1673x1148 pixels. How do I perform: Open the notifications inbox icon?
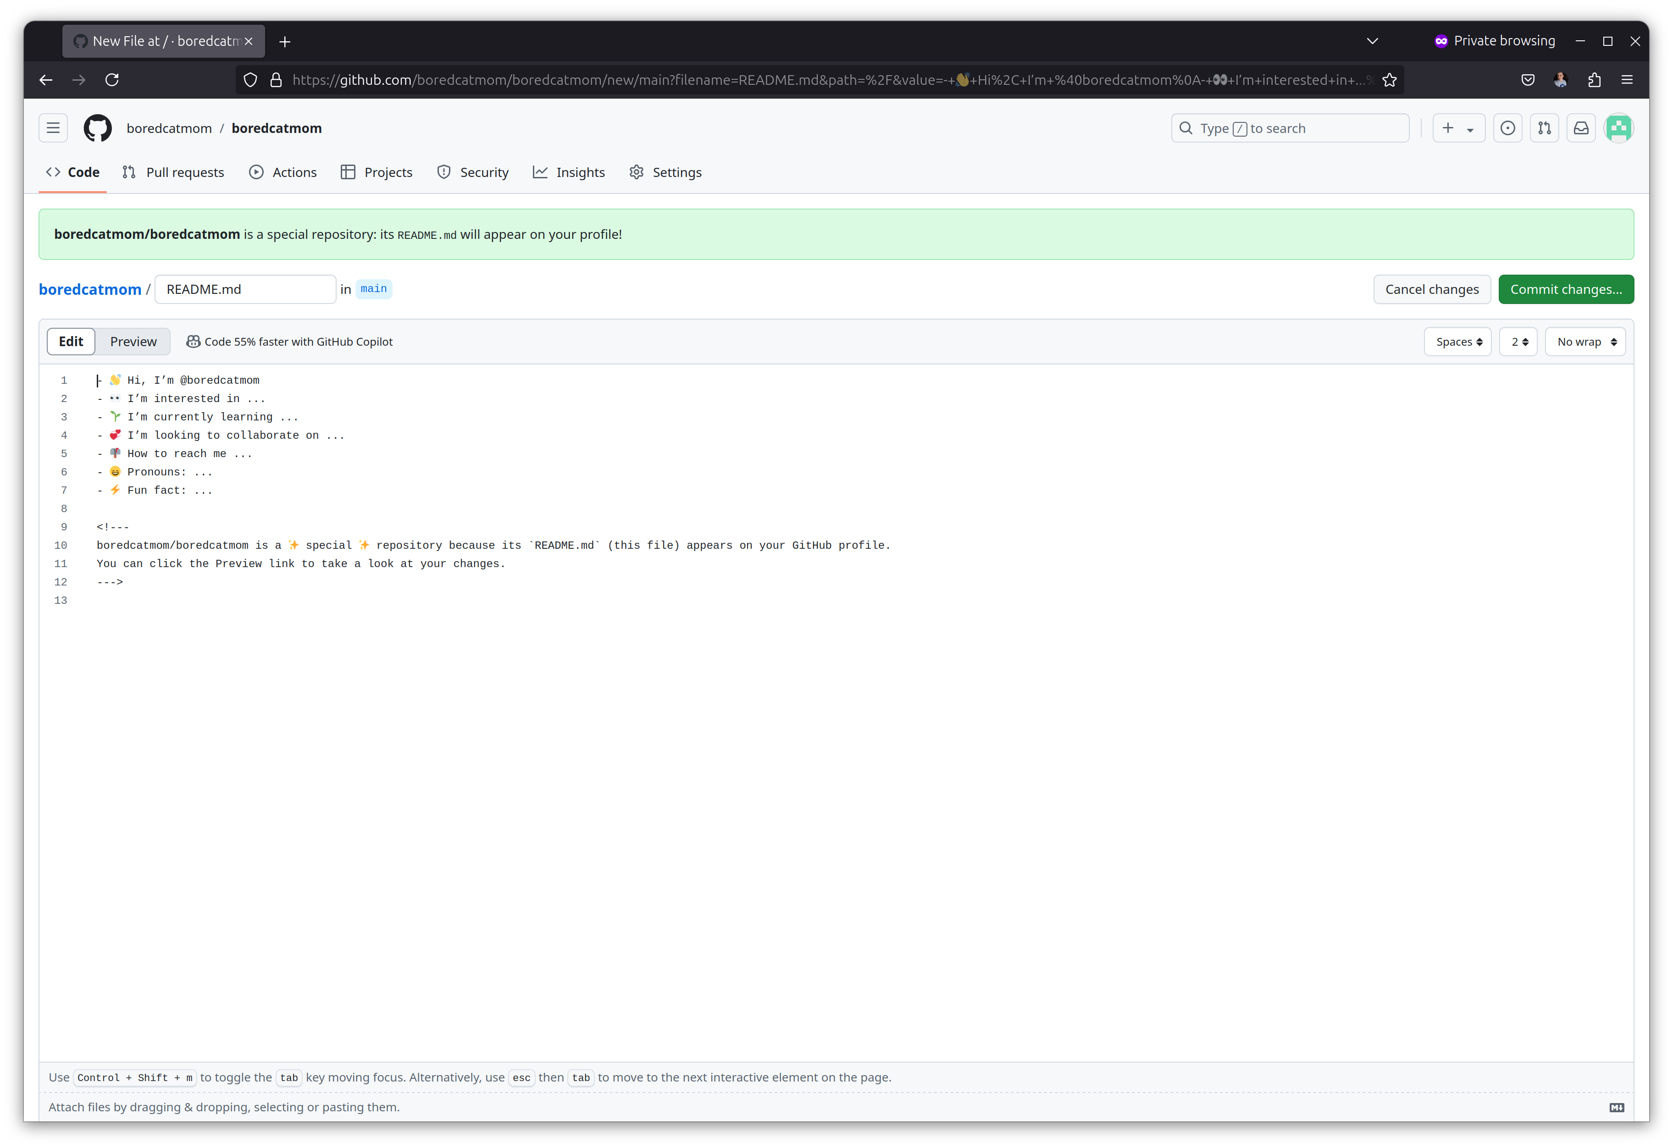[x=1581, y=128]
